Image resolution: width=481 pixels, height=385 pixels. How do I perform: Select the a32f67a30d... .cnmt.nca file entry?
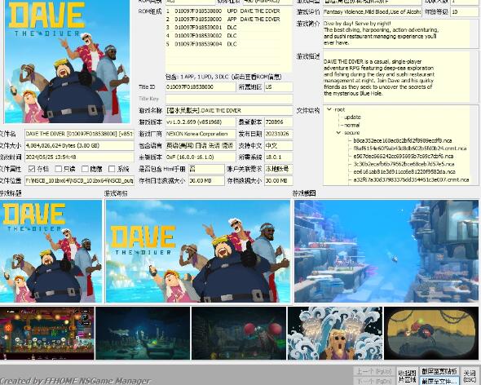411,179
